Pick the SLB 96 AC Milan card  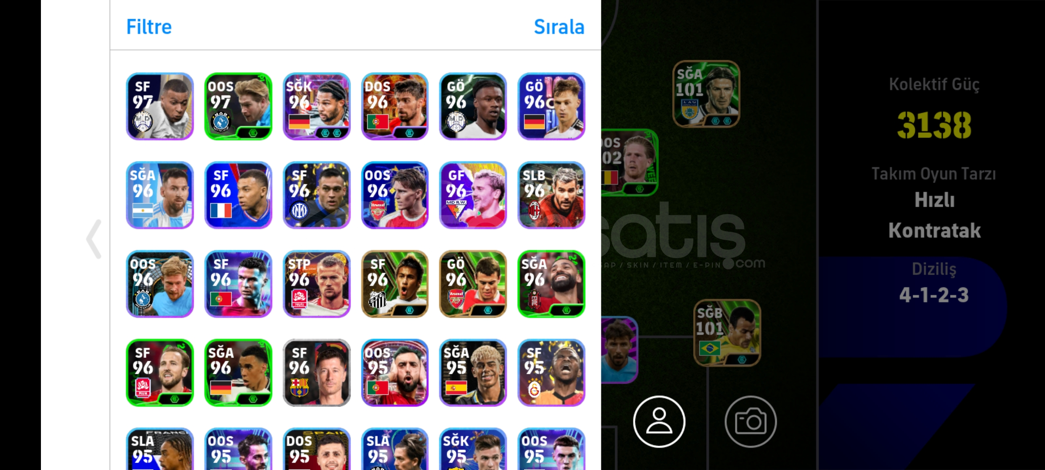[x=551, y=195]
